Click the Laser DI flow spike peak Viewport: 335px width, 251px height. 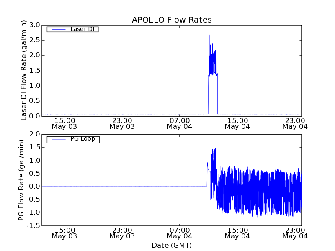point(210,36)
